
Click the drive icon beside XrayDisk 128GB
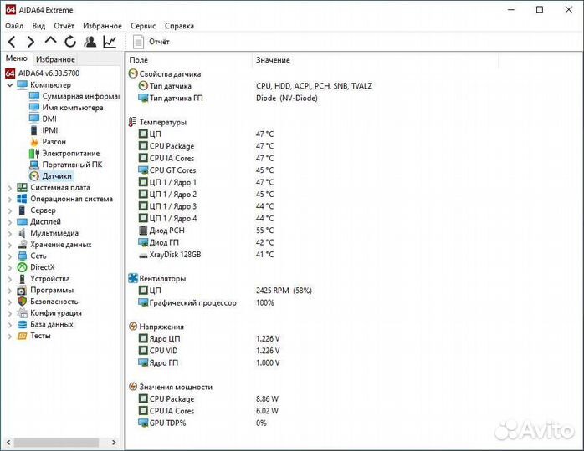tap(143, 256)
